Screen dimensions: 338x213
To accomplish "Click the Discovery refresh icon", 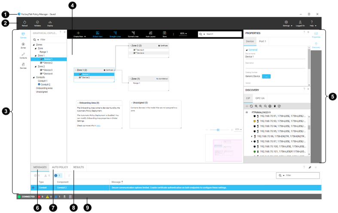I will [251, 106].
